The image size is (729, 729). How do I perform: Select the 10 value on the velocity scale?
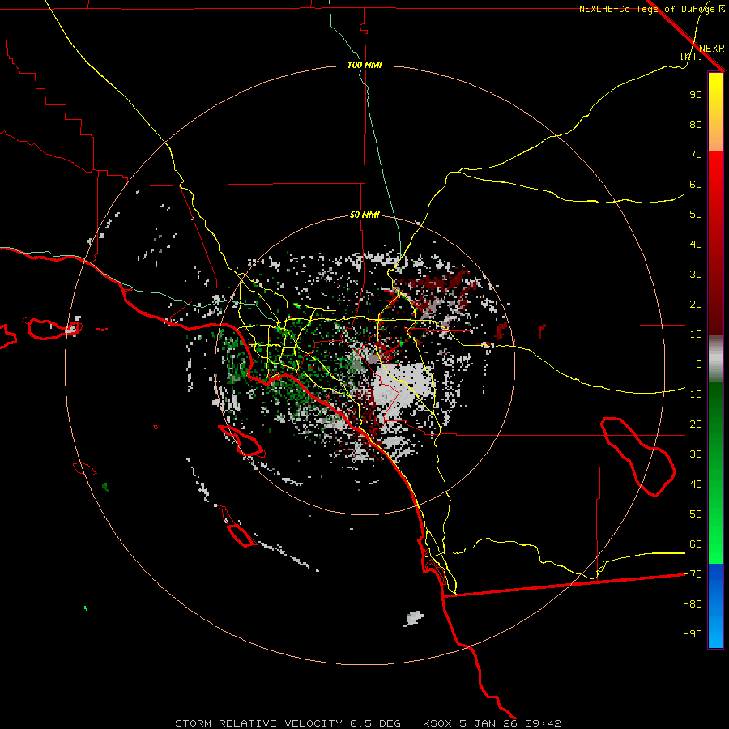[x=696, y=335]
